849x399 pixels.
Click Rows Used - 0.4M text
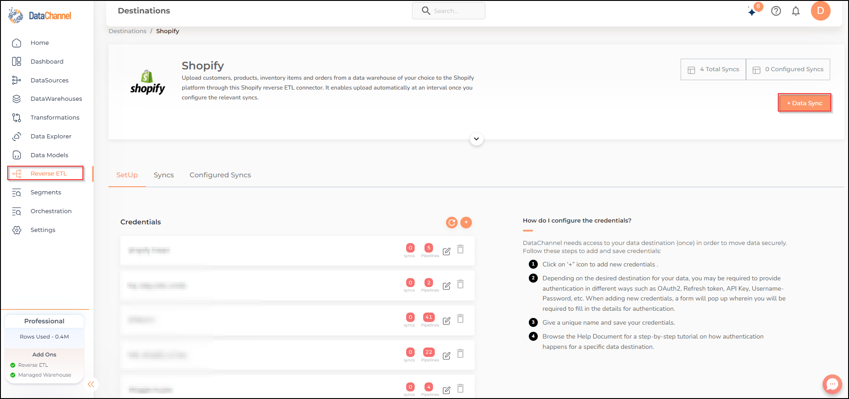point(44,337)
